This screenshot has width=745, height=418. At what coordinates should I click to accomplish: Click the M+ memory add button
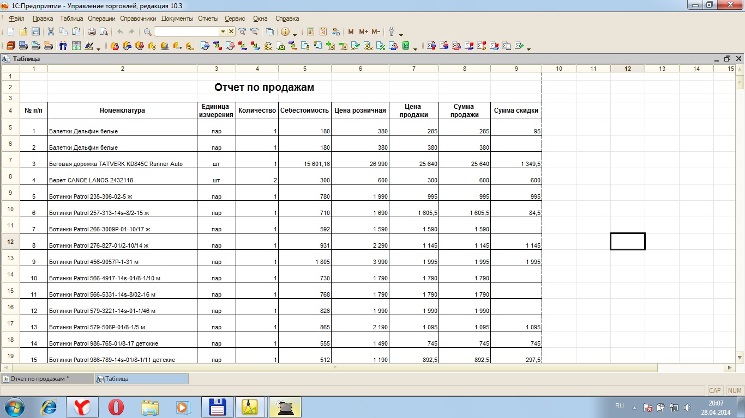tap(364, 32)
